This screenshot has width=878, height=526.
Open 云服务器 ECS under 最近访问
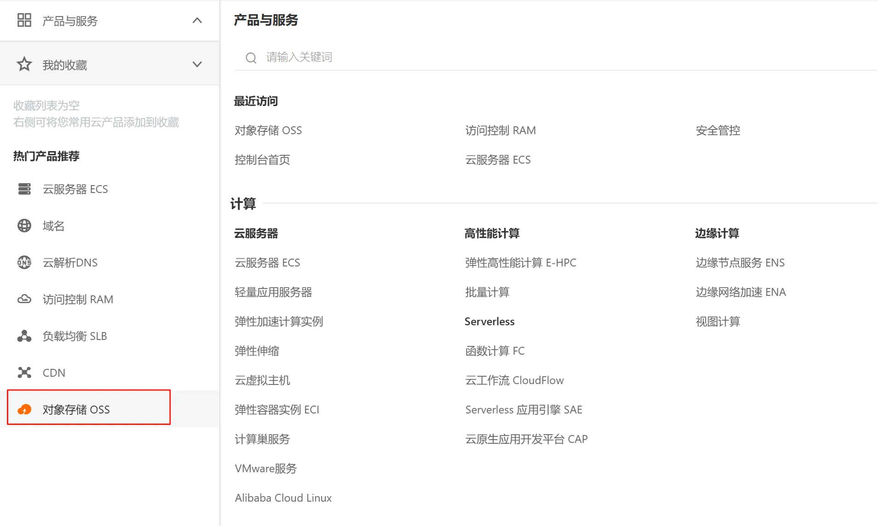click(x=498, y=160)
